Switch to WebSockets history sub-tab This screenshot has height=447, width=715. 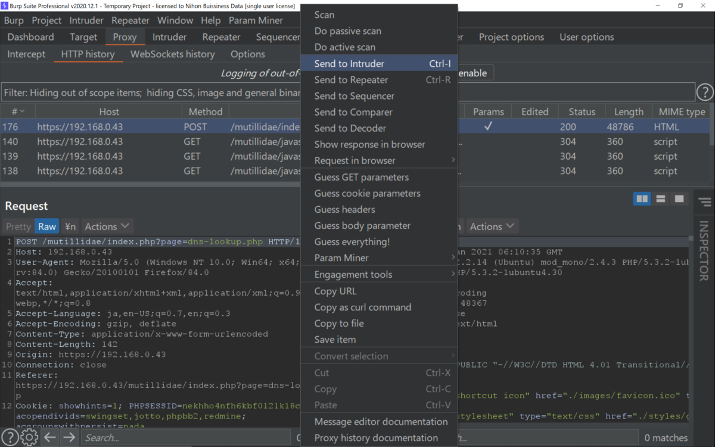tap(172, 54)
